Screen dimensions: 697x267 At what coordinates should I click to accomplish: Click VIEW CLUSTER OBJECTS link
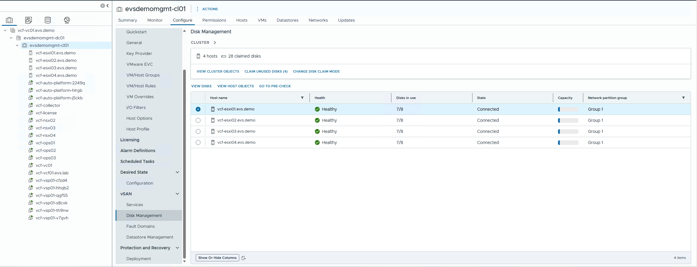tap(218, 71)
